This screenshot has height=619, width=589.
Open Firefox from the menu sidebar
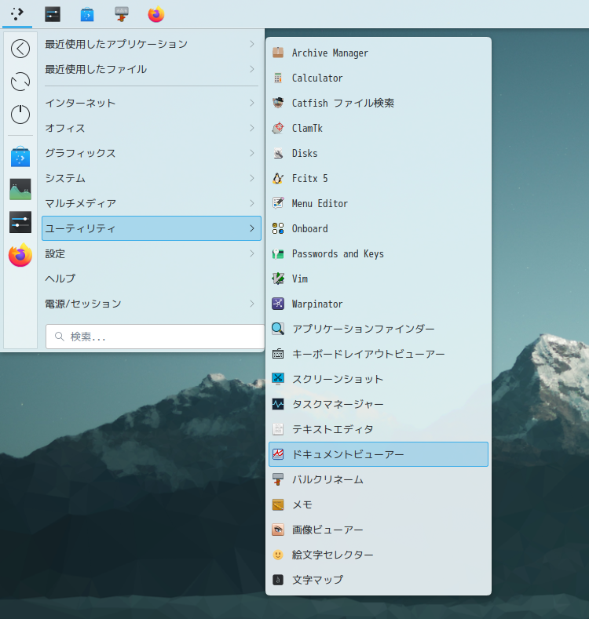tap(20, 255)
